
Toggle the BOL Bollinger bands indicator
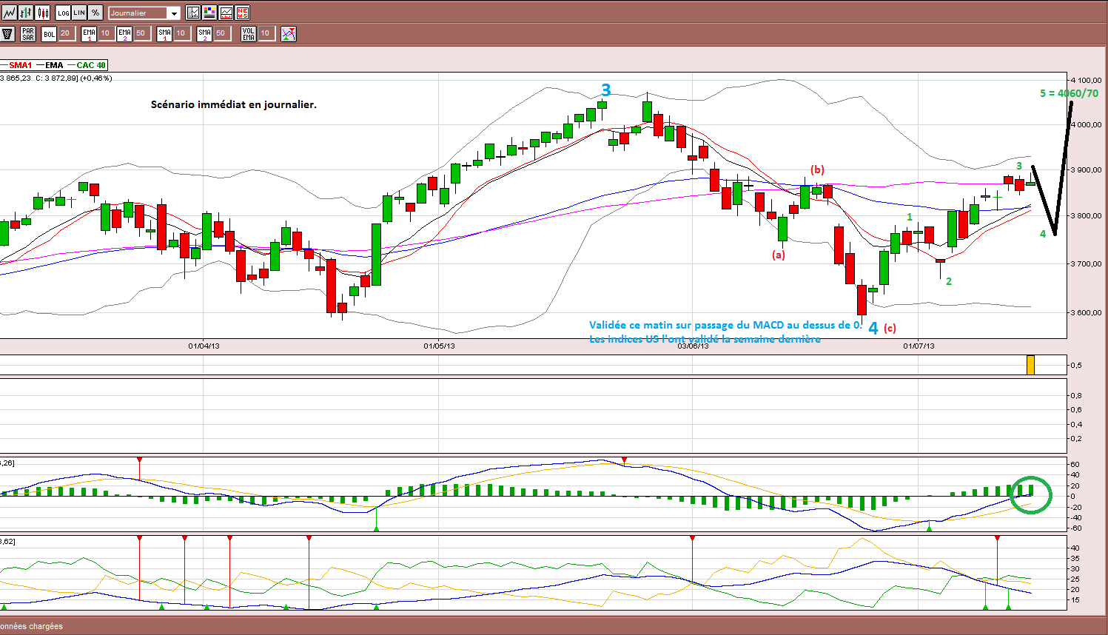tap(49, 34)
